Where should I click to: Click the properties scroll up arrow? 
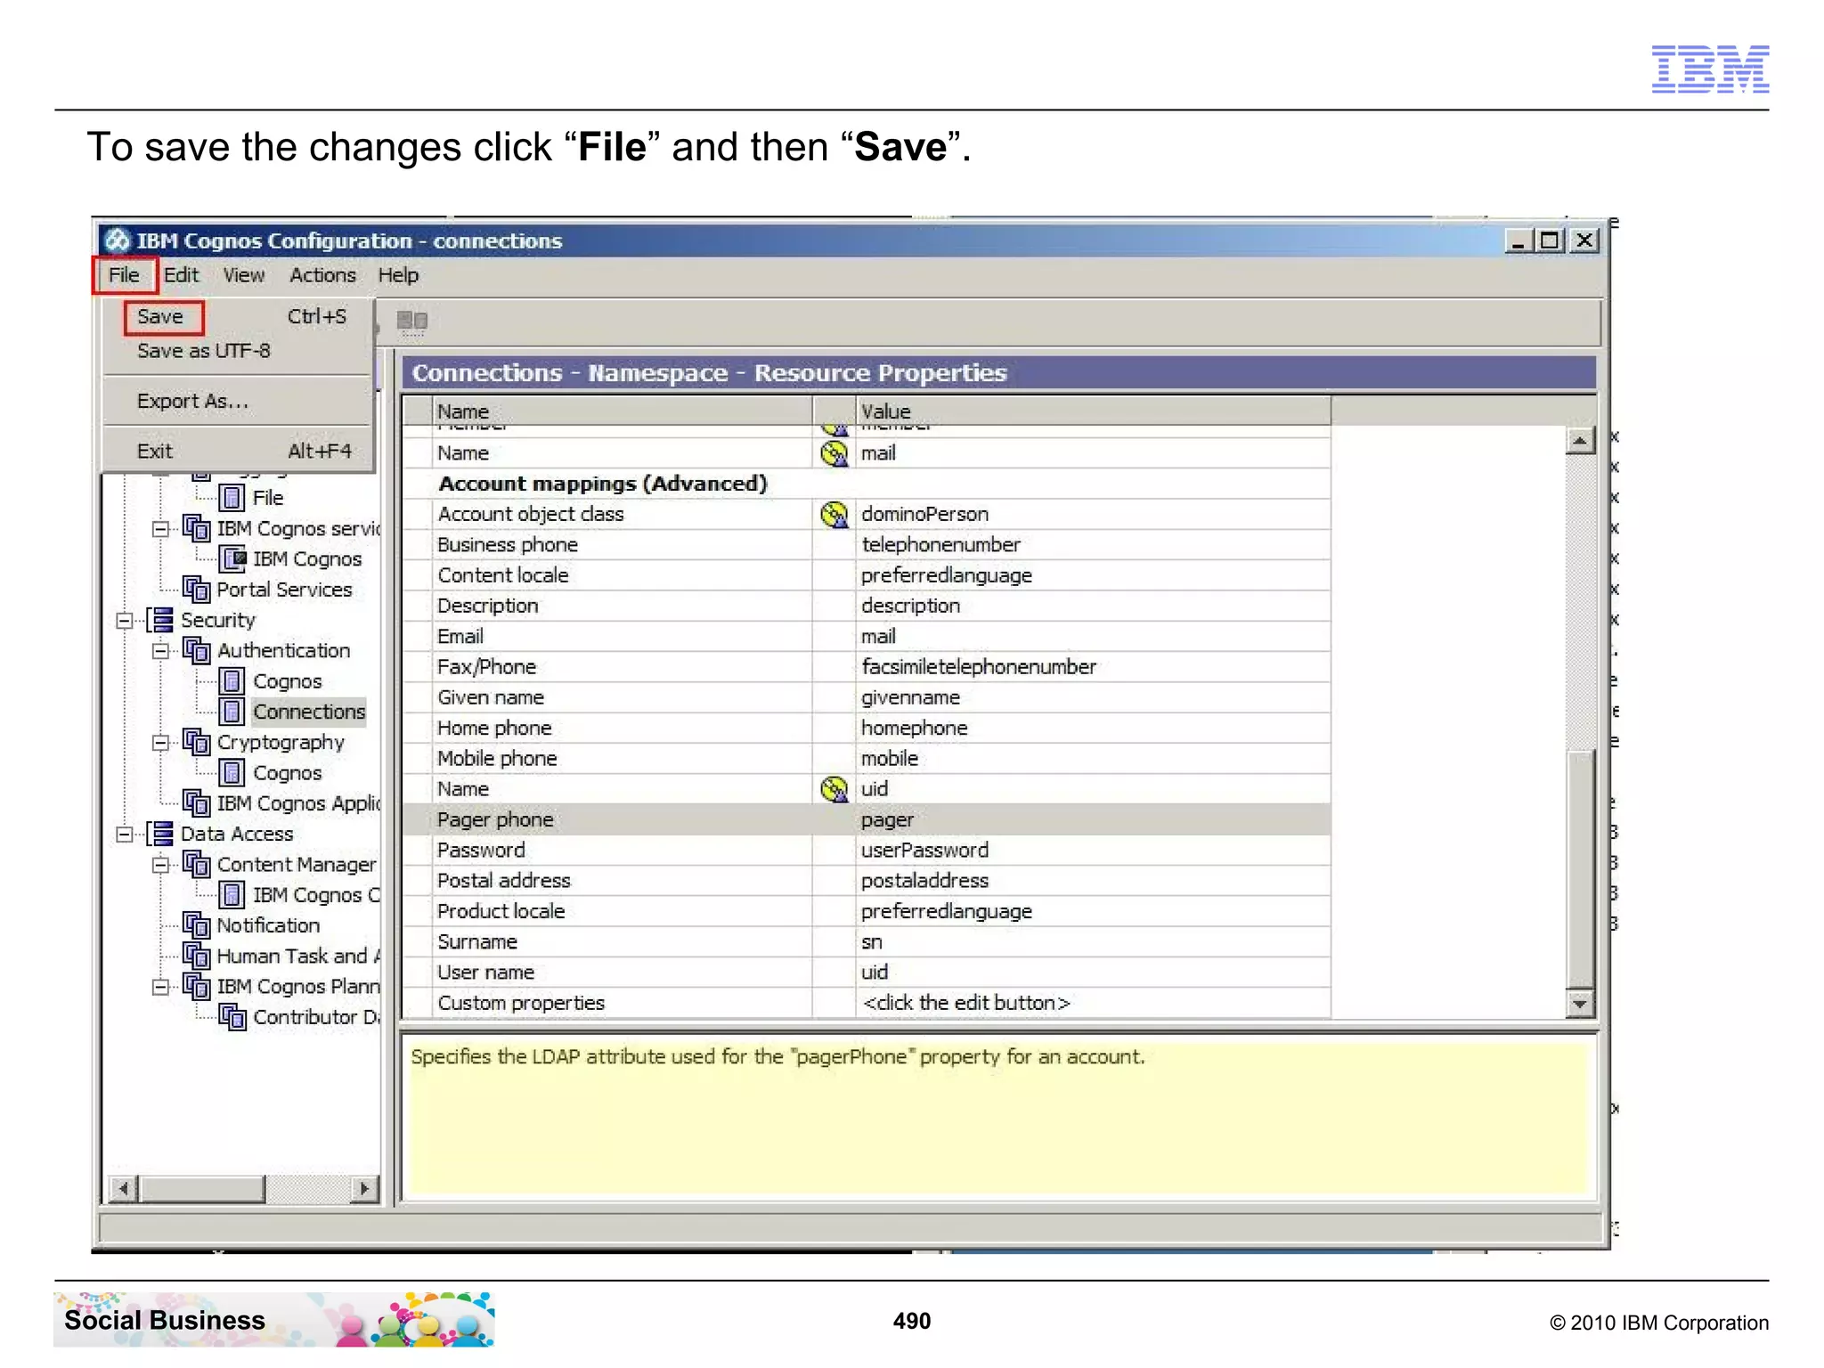coord(1580,441)
